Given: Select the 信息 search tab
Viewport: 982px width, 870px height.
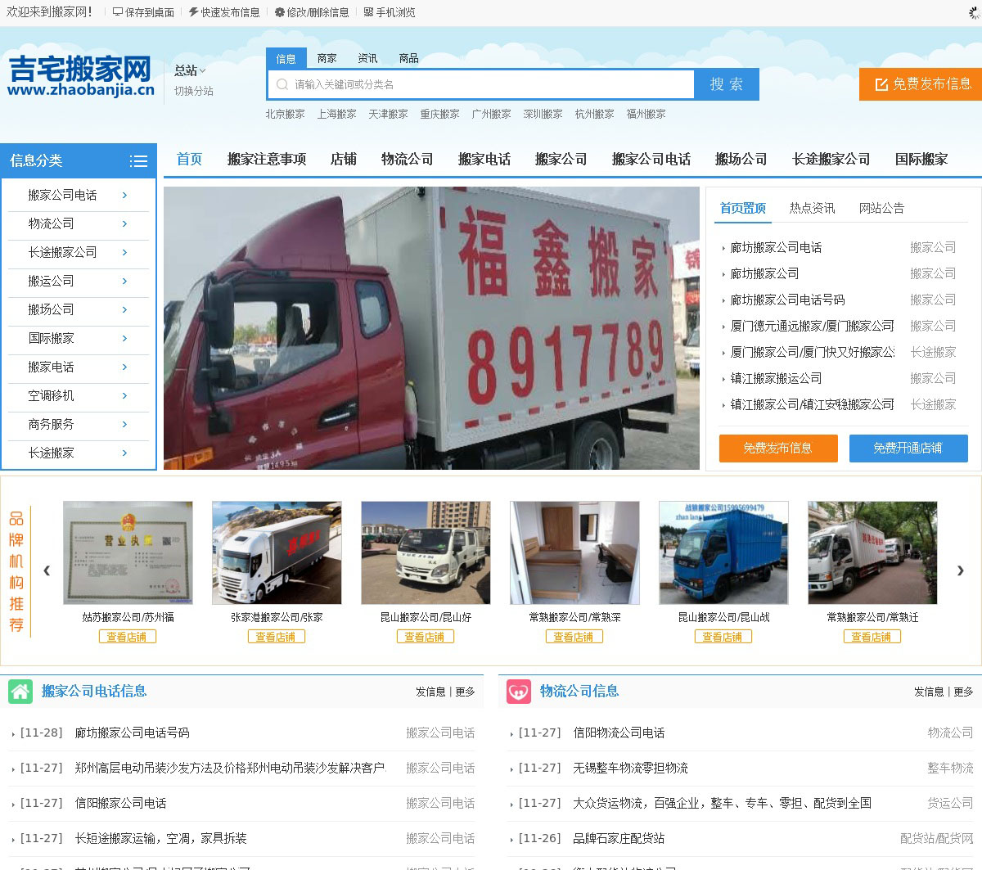Looking at the screenshot, I should [286, 58].
